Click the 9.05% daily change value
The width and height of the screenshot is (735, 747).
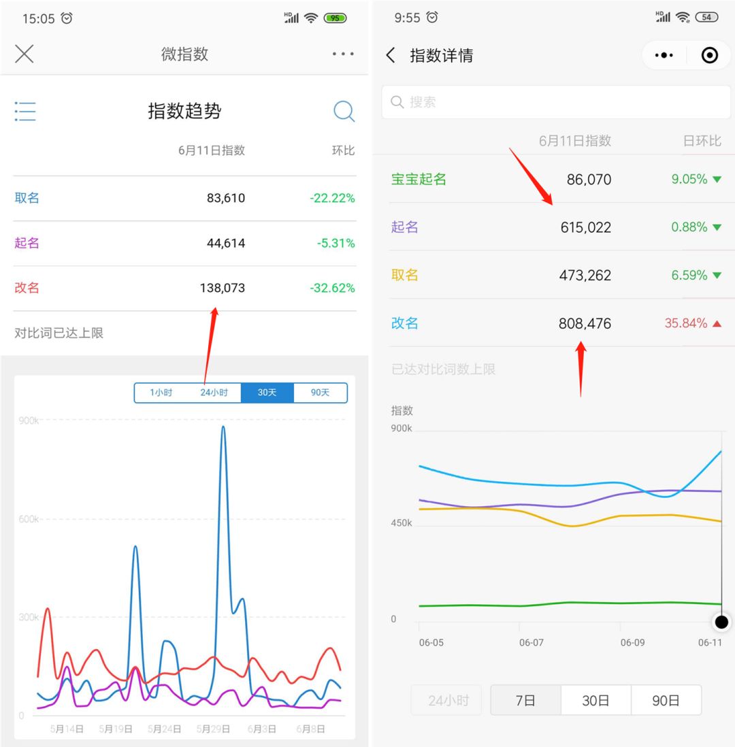pyautogui.click(x=689, y=179)
